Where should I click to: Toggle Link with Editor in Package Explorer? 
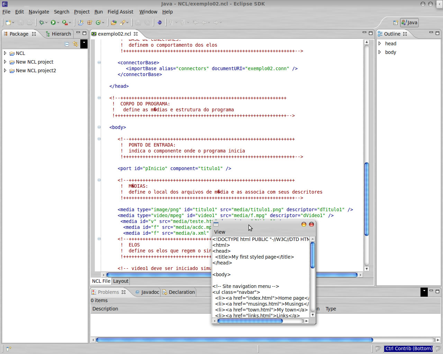click(75, 44)
